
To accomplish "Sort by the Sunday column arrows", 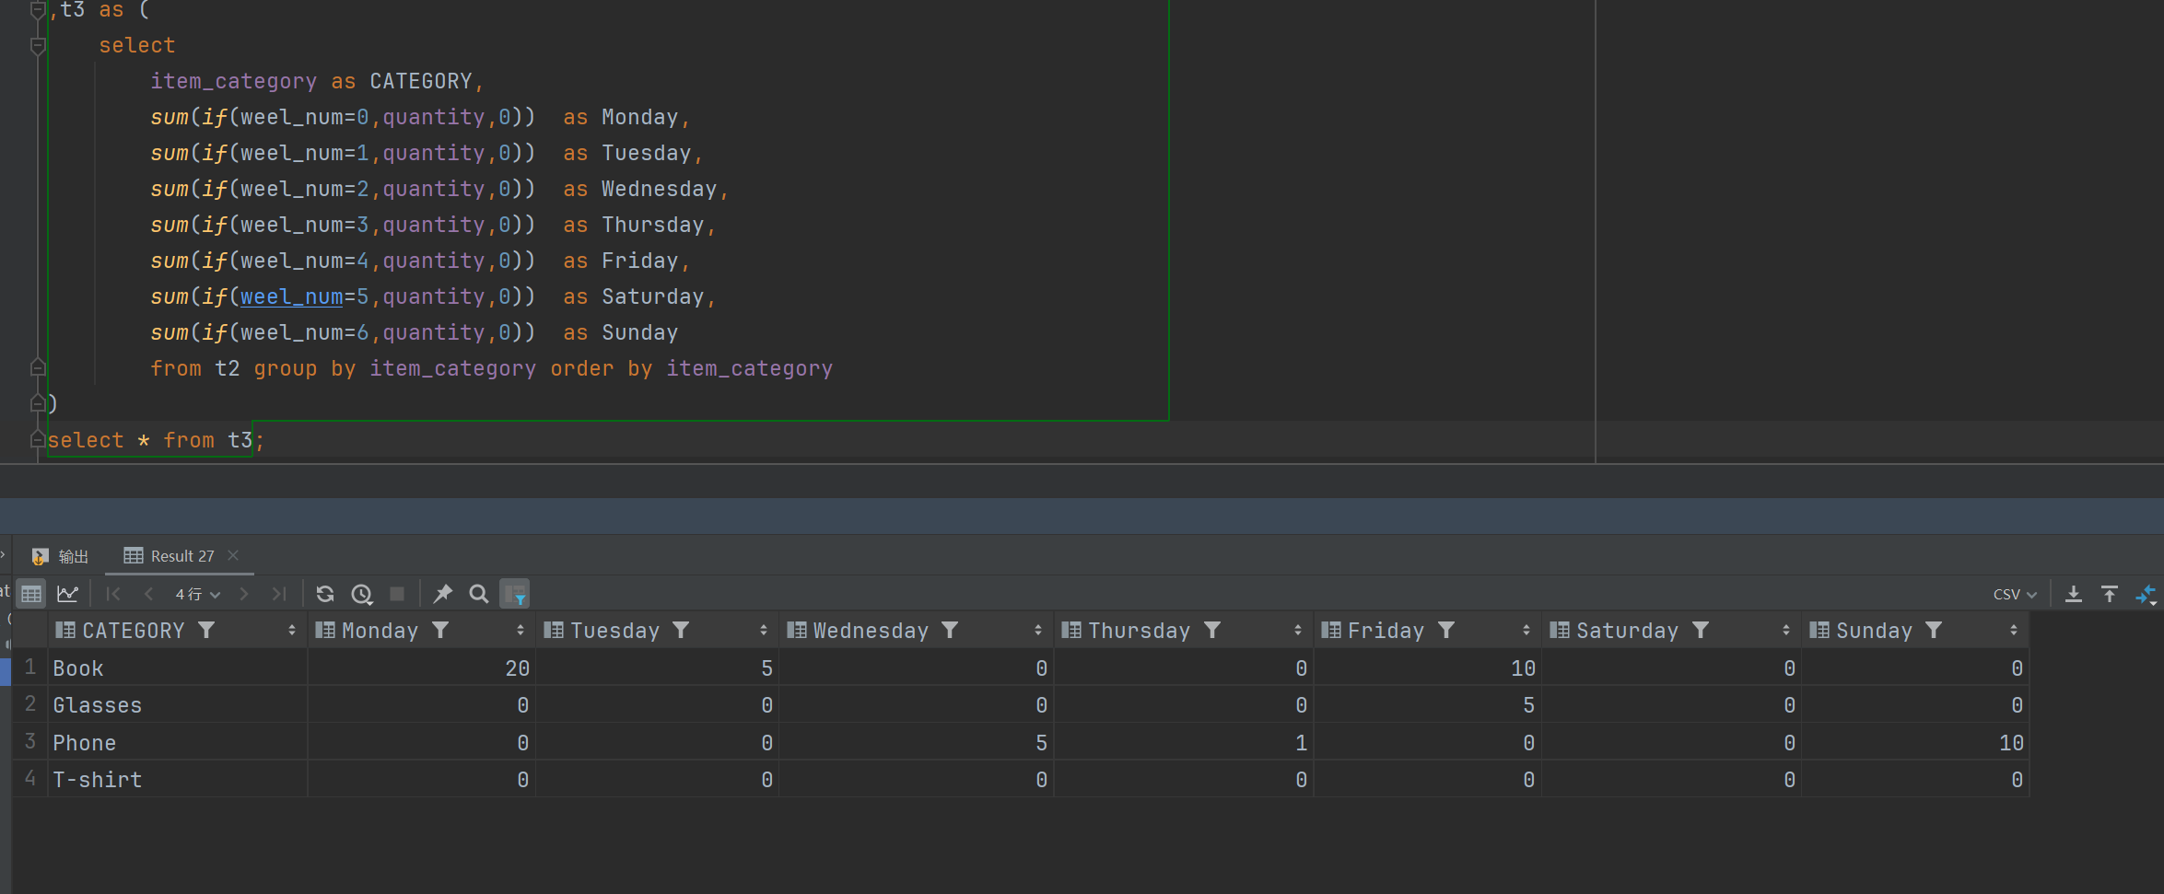I will pyautogui.click(x=2014, y=631).
